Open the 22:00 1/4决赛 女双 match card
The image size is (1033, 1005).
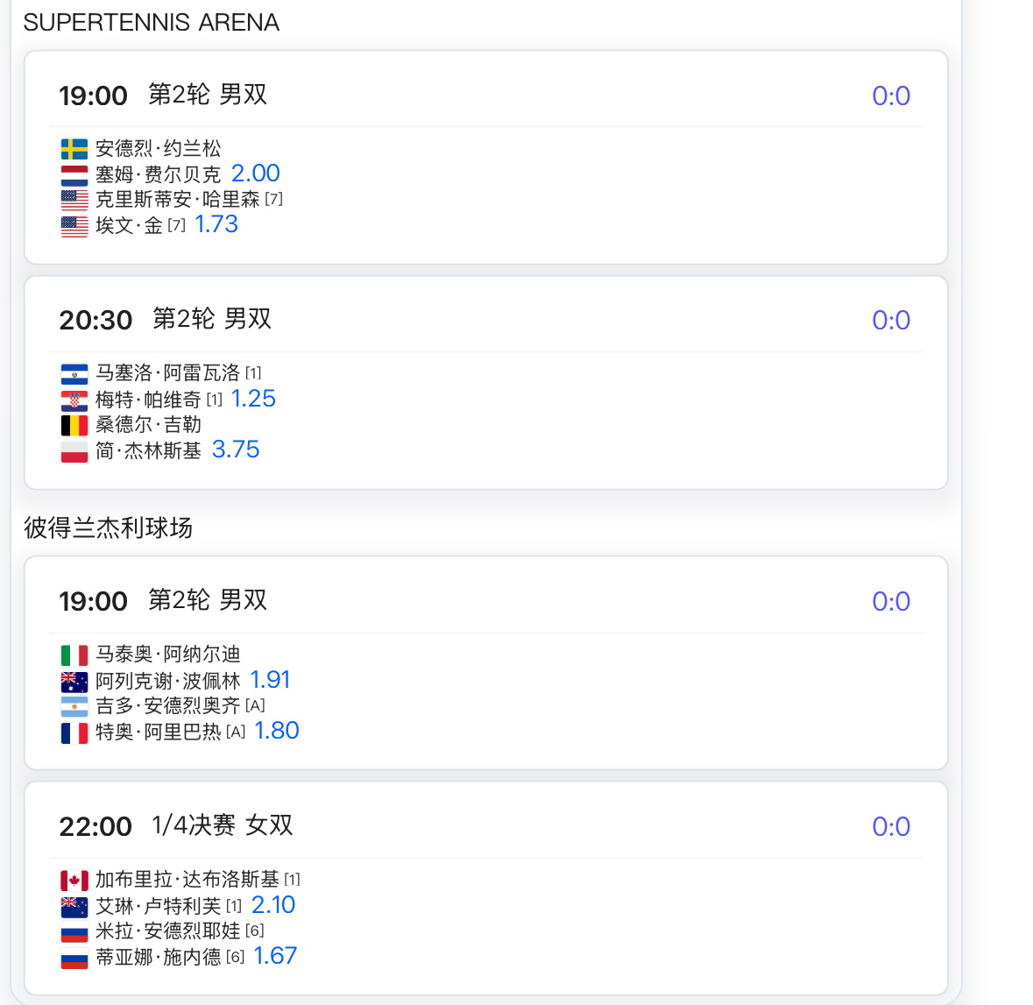tap(486, 888)
